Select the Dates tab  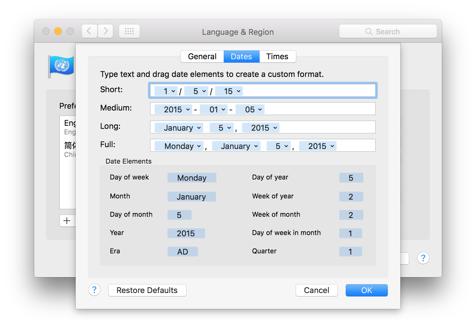(x=241, y=56)
